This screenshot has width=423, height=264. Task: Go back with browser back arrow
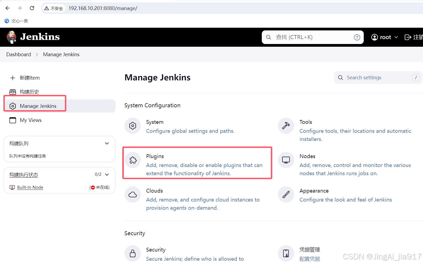pyautogui.click(x=8, y=8)
